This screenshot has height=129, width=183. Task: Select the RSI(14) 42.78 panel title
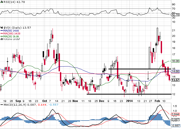coord(14,2)
